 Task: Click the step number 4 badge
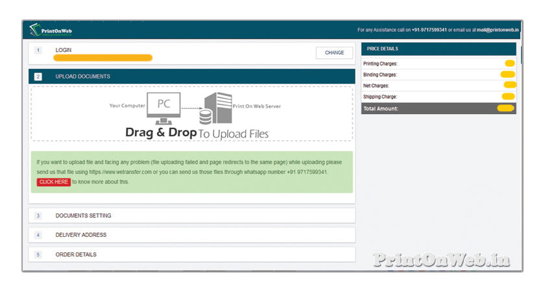coord(38,236)
